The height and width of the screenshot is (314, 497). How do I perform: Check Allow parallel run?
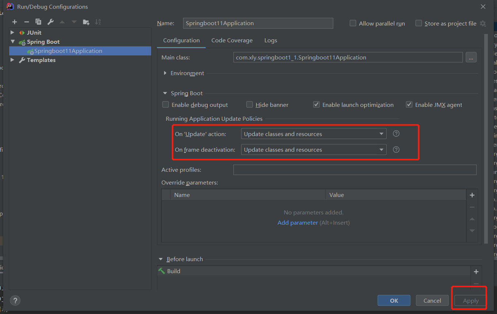353,23
